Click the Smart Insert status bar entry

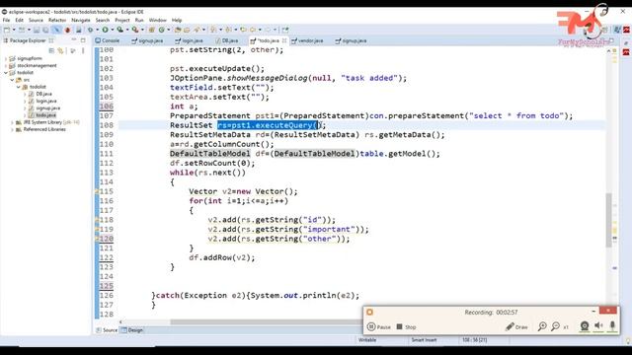pyautogui.click(x=424, y=340)
